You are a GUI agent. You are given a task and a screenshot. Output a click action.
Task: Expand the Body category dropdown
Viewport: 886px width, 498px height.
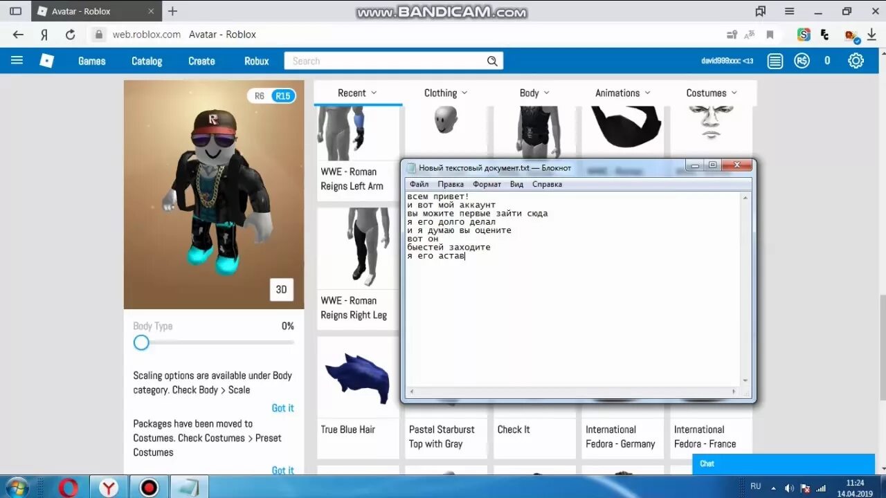[534, 93]
